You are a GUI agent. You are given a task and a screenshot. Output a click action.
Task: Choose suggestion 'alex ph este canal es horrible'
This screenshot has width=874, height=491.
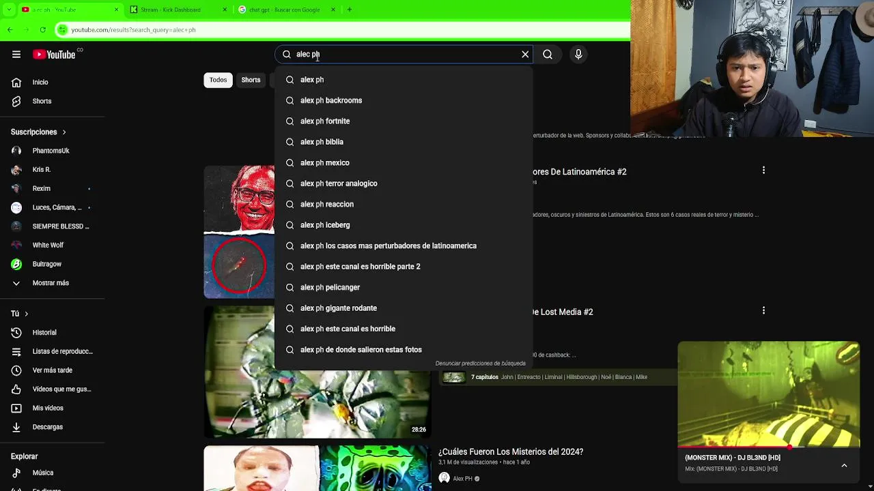(x=404, y=329)
